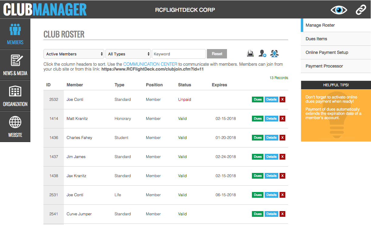Select Payment Processor menu item
Viewport: 371px width, 225px height.
coord(336,66)
